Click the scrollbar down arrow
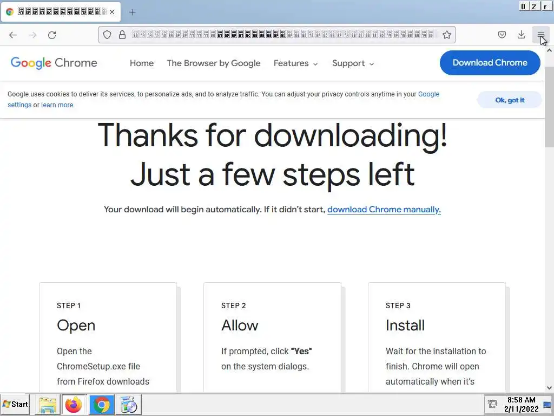This screenshot has width=554, height=416. [x=549, y=388]
